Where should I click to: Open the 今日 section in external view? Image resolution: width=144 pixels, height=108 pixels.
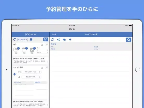coord(46,45)
